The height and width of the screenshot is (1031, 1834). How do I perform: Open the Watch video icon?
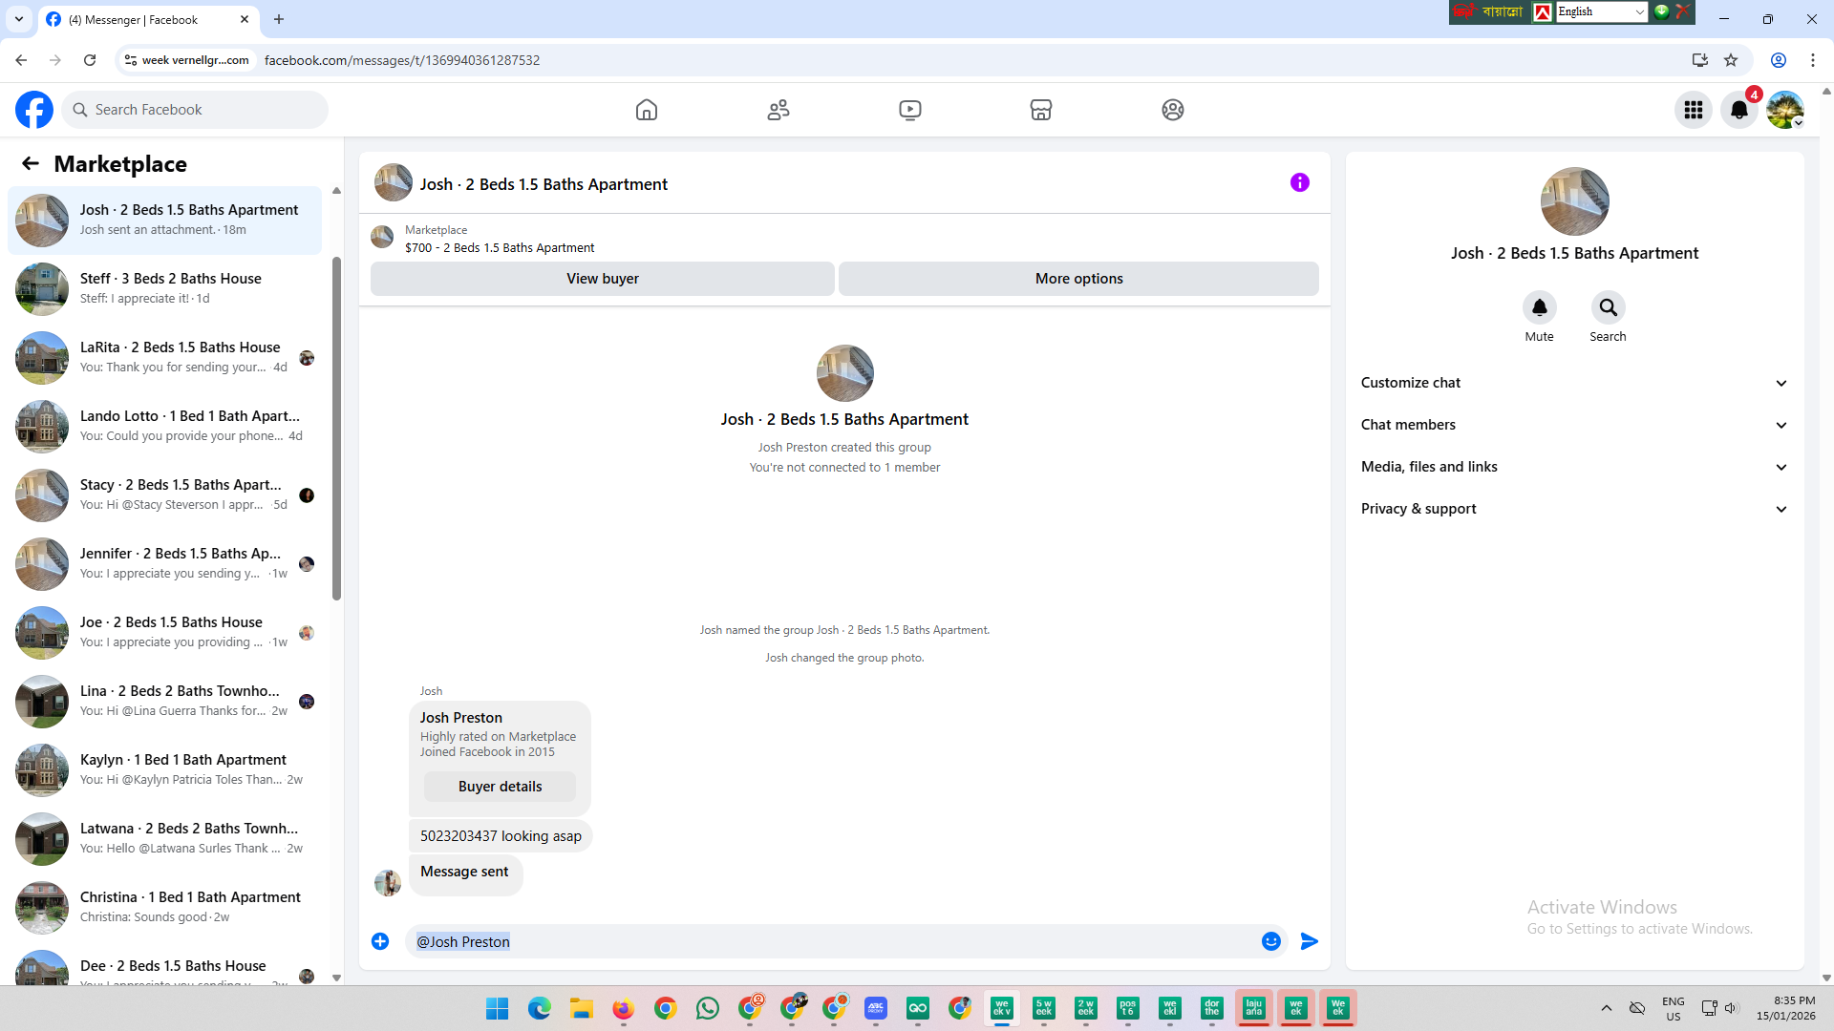pos(910,110)
